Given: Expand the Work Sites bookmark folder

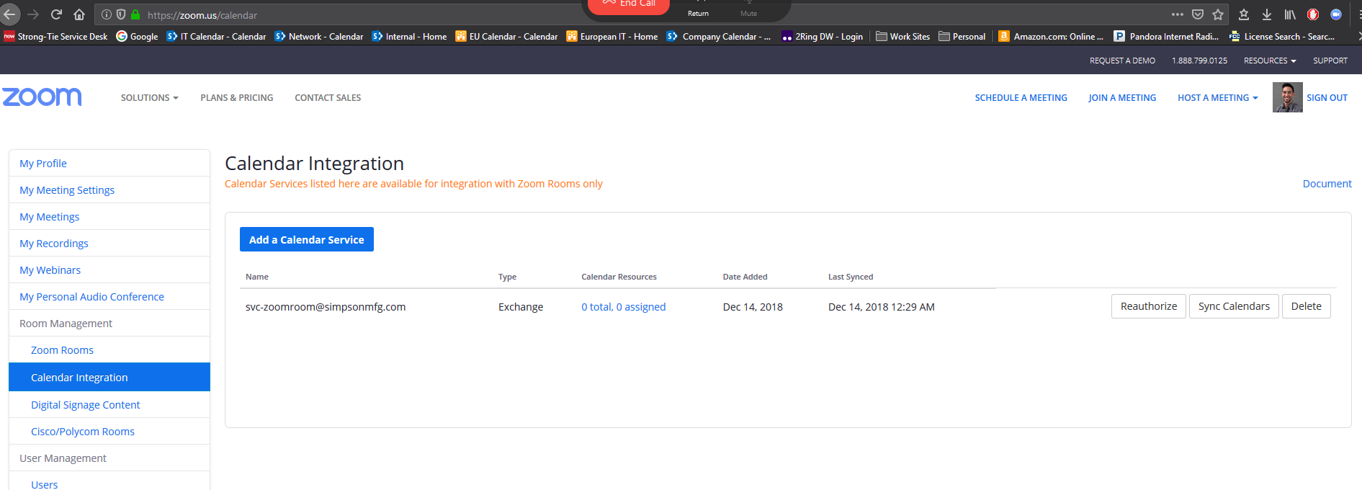Looking at the screenshot, I should click(x=902, y=36).
